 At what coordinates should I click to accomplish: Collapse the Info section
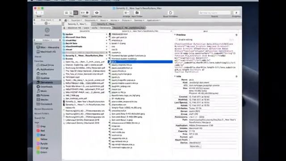175,76
